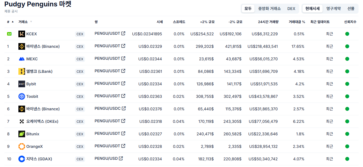Image resolution: width=363 pixels, height=167 pixels.
Task: Click the Binance logo in row 1
Action: pyautogui.click(x=22, y=46)
